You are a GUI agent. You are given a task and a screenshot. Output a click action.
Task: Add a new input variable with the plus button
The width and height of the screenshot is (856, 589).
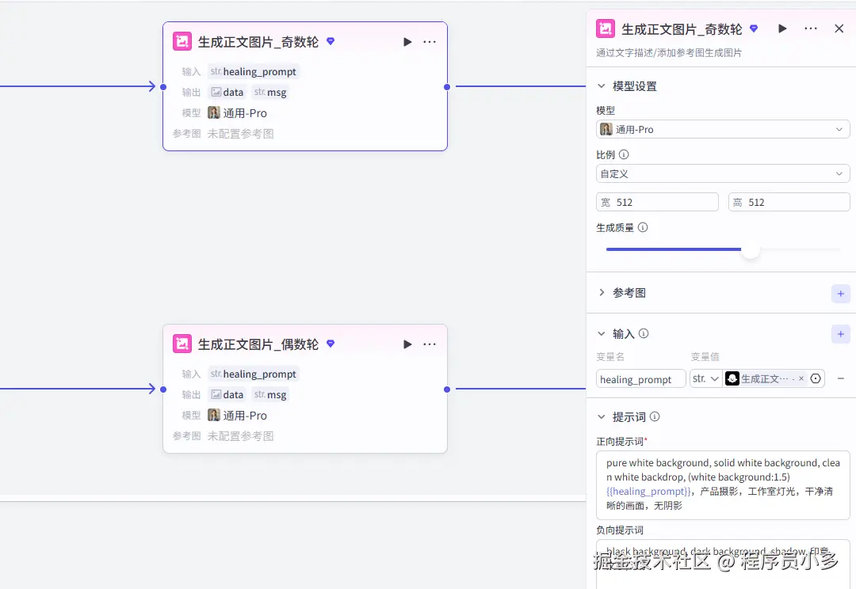pyautogui.click(x=840, y=333)
